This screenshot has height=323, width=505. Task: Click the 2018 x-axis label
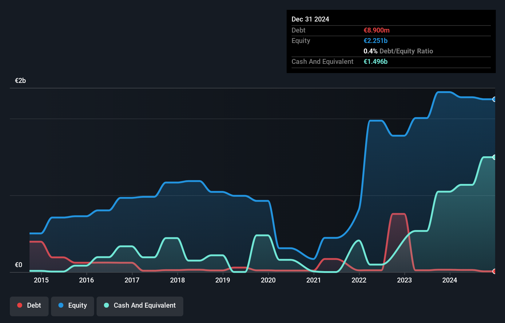pos(177,280)
